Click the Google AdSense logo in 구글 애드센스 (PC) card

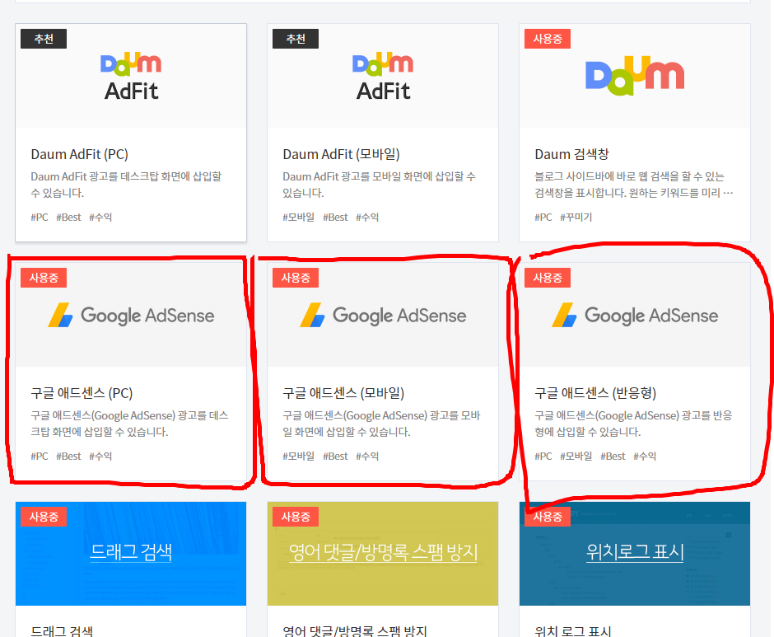[131, 316]
